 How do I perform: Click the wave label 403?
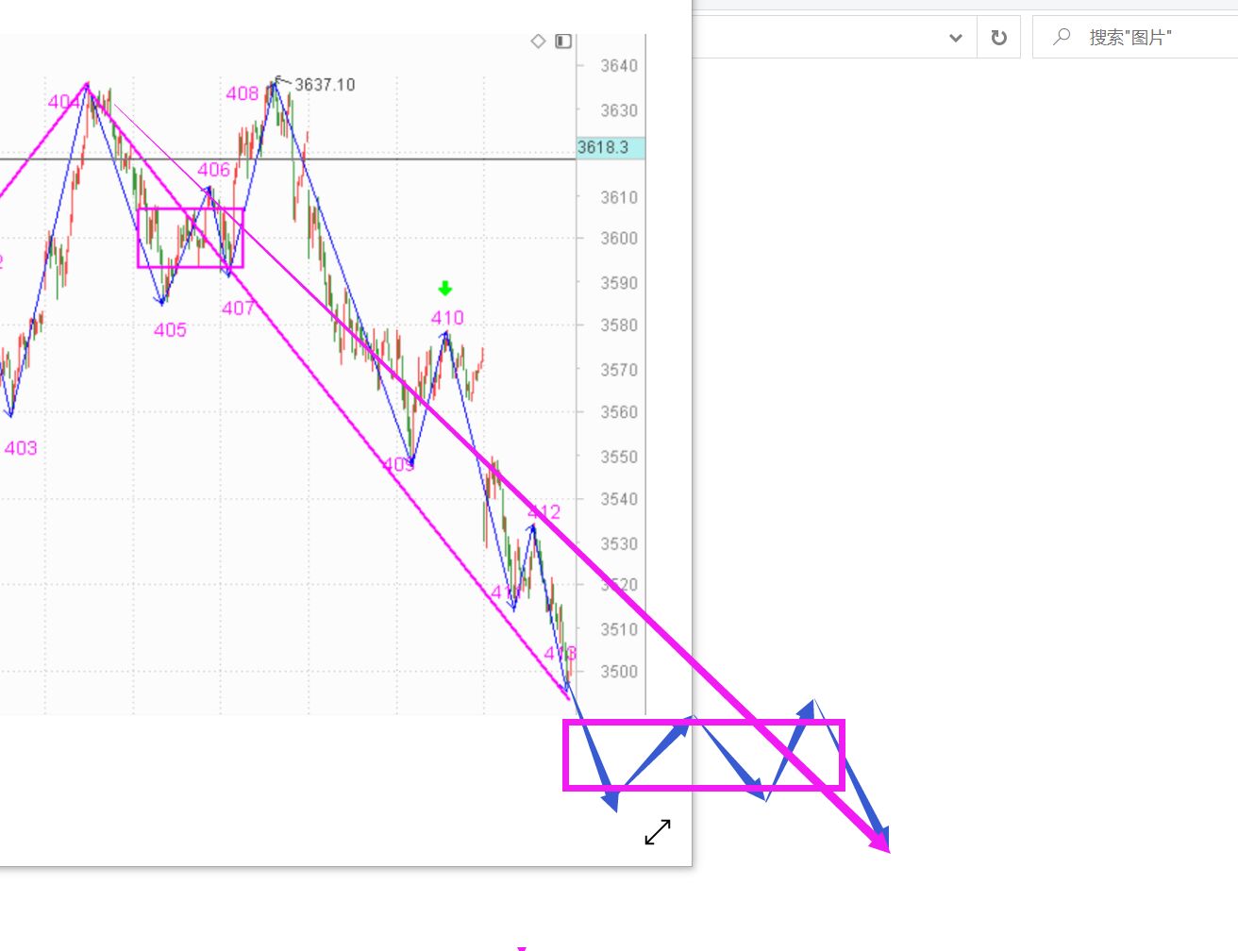(21, 448)
